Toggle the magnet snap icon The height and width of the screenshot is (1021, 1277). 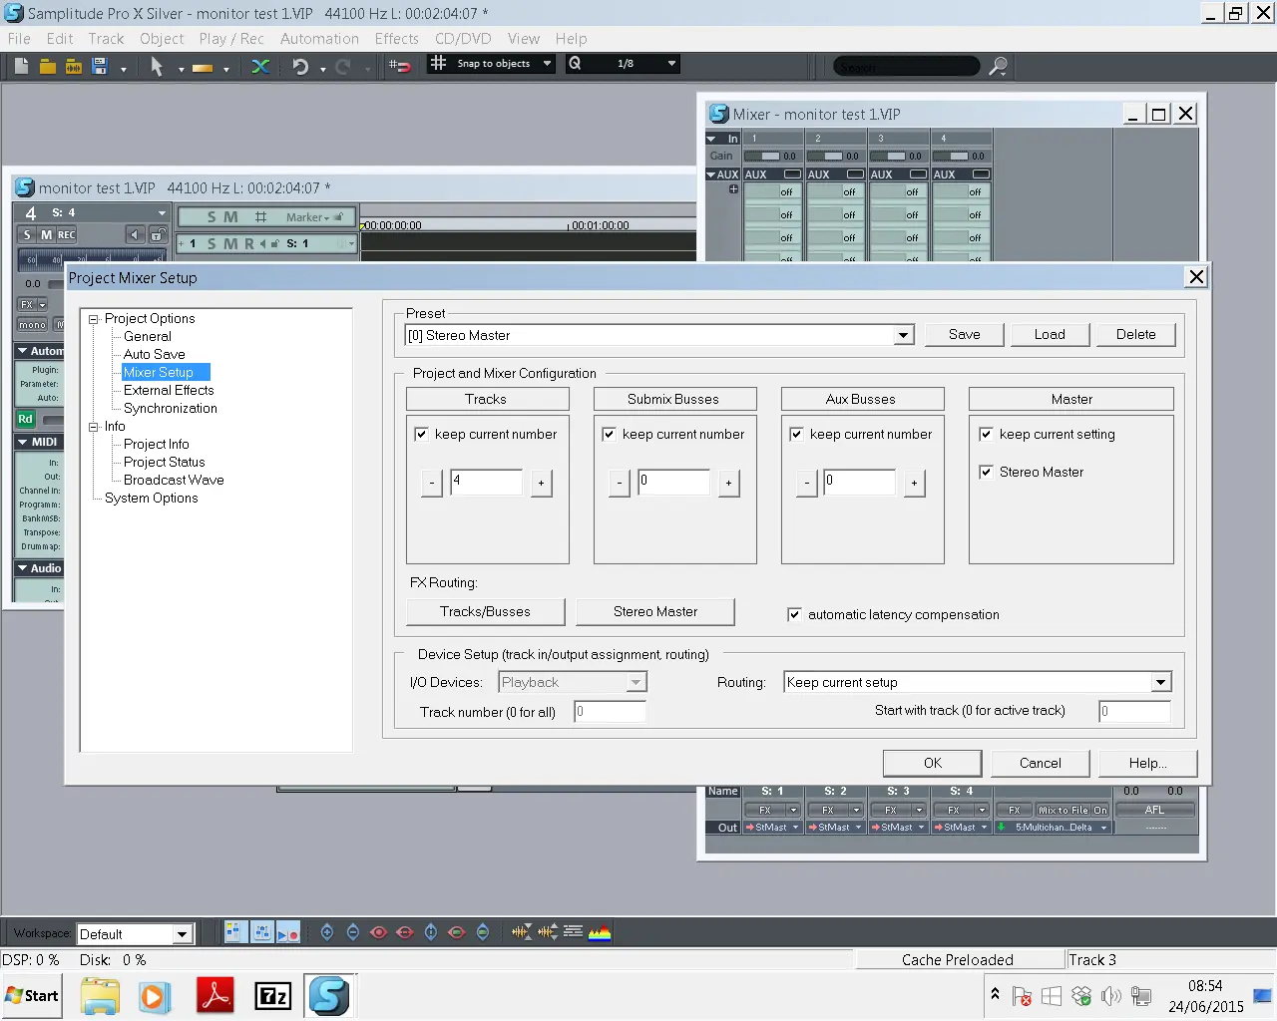pyautogui.click(x=400, y=67)
